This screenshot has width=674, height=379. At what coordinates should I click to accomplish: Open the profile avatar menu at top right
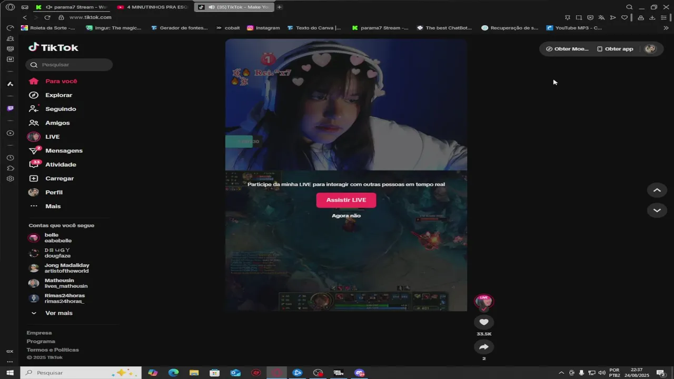[650, 49]
